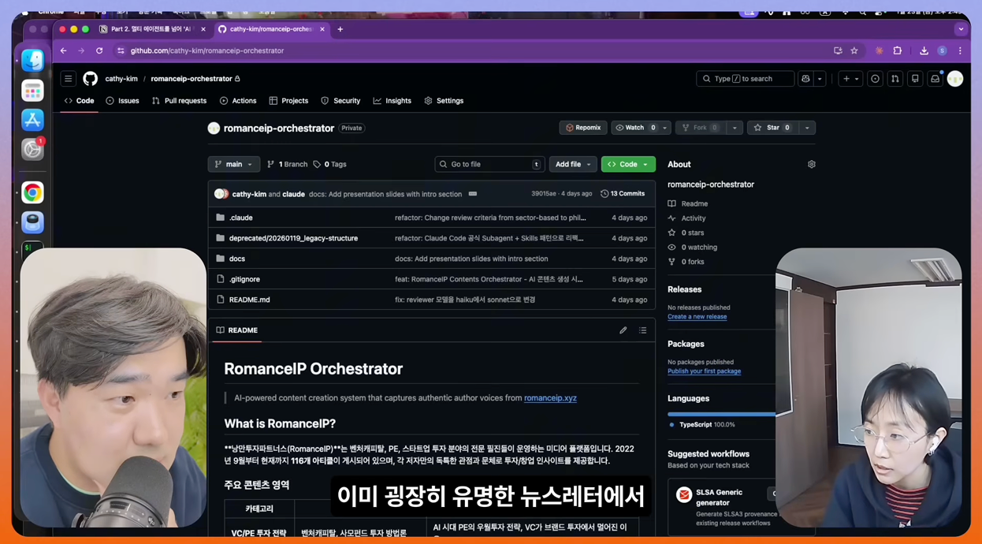Open the main branch selector
This screenshot has height=544, width=982.
[x=232, y=164]
